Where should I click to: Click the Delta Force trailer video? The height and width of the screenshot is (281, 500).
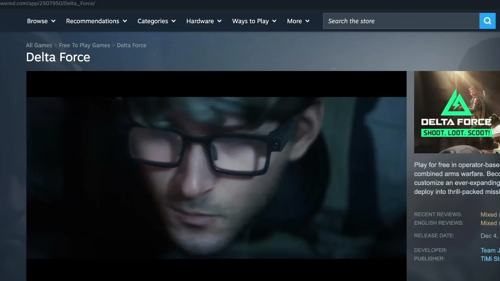pos(216,176)
